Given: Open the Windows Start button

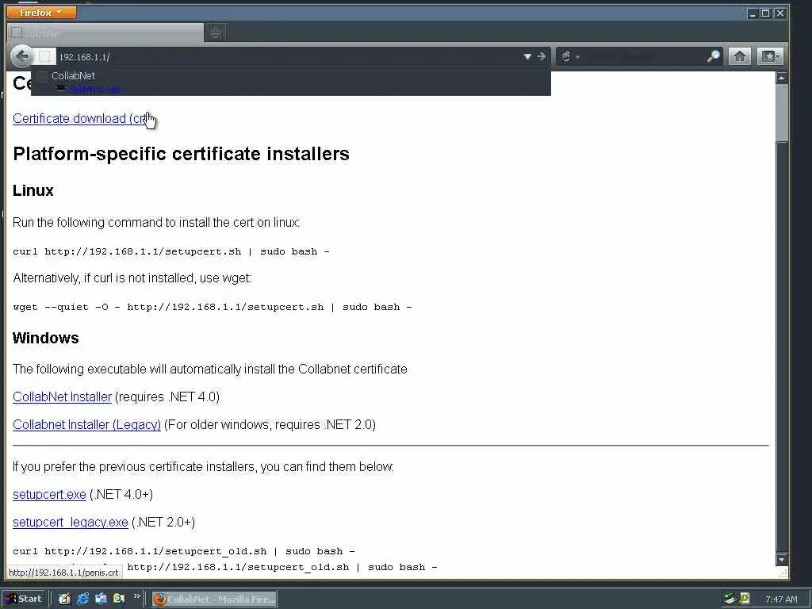Looking at the screenshot, I should coord(25,599).
